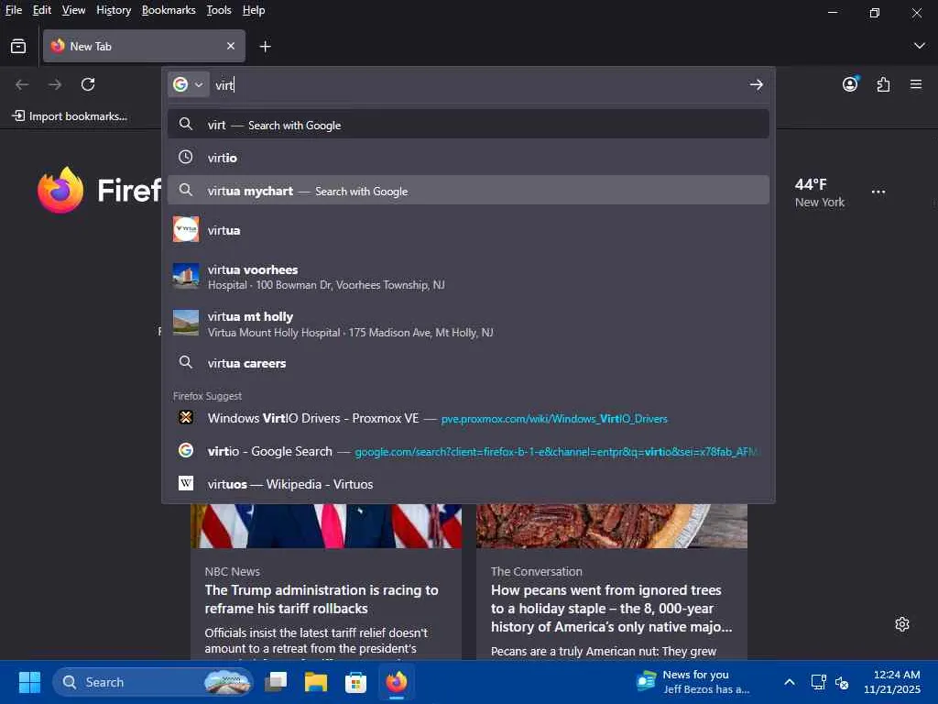The width and height of the screenshot is (938, 704).
Task: Open 44°F New York weather widget
Action: (x=819, y=192)
